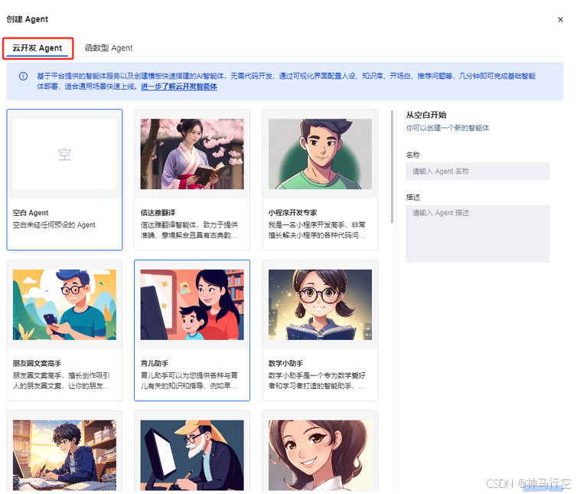This screenshot has width=577, height=494.
Task: Select the 信达雅翻译 template image
Action: (x=192, y=154)
